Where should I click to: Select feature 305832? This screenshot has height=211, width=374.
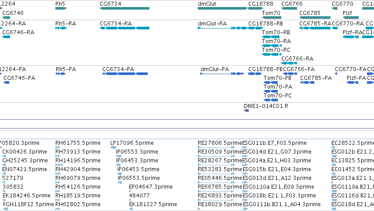click(4, 191)
